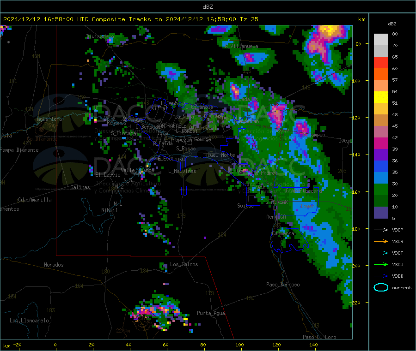Viewport: 416px width, 351px height.
Task: Select the bottom dark purple swatch of scale
Action: pos(381,213)
